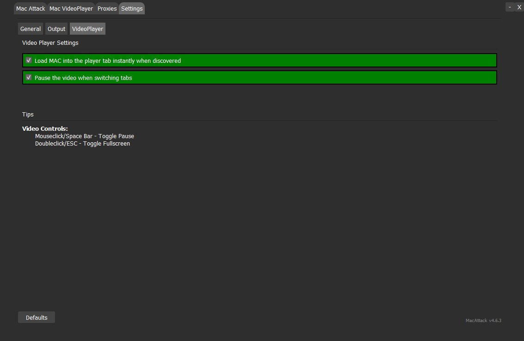Switch to the Mac Attack tab
The width and height of the screenshot is (524, 341).
31,9
